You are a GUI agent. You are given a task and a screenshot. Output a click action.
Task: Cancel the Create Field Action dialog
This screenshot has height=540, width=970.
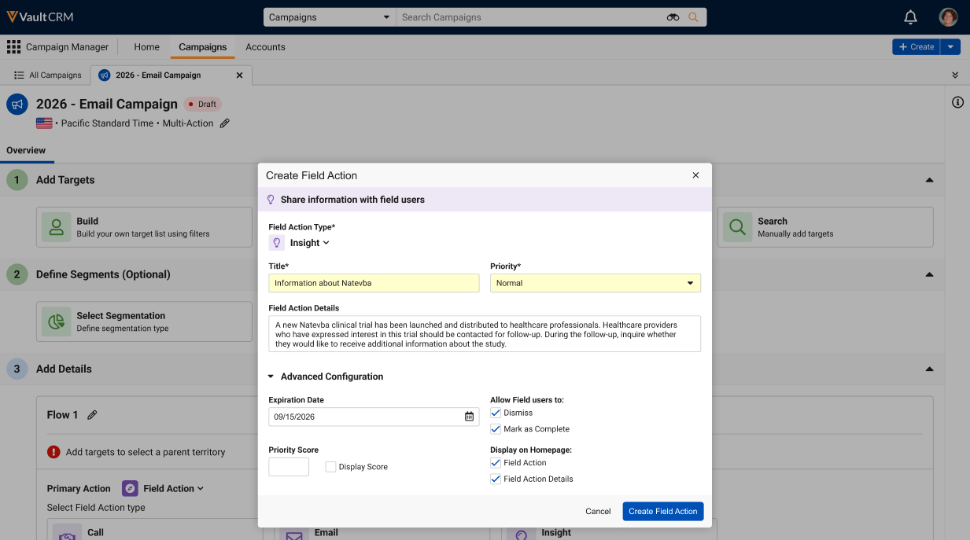coord(598,511)
